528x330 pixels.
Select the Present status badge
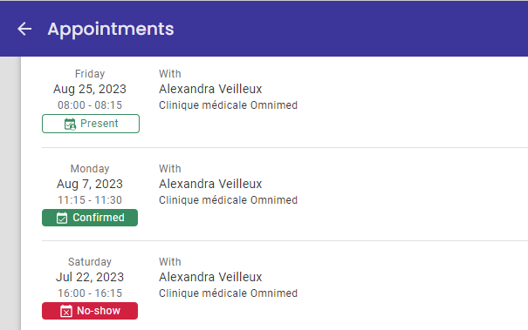click(x=91, y=124)
